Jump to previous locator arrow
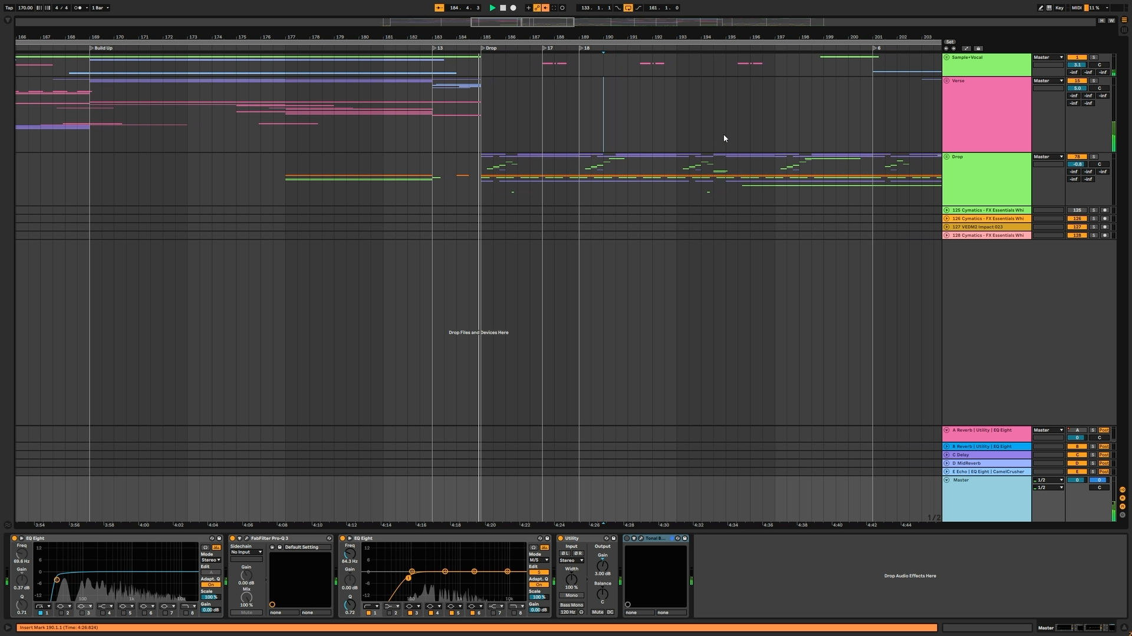Viewport: 1132px width, 636px height. click(946, 48)
